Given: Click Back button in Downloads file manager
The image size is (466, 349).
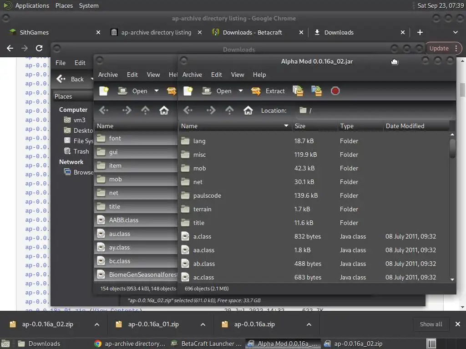Looking at the screenshot, I should pyautogui.click(x=71, y=79).
